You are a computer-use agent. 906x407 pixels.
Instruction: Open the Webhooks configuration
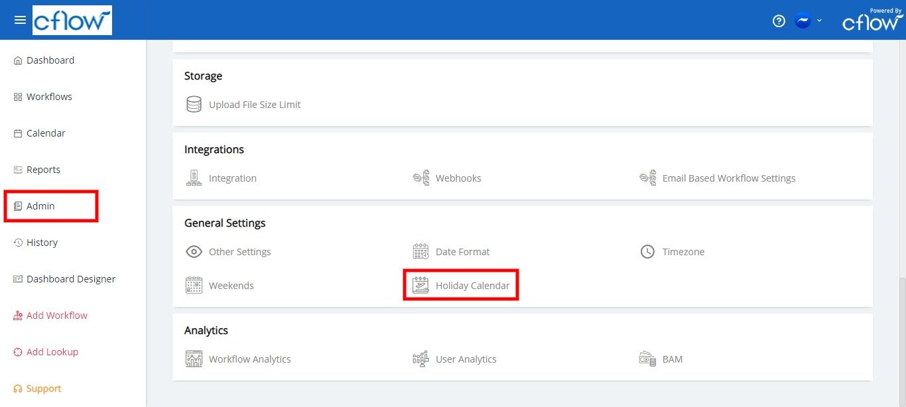click(x=421, y=177)
